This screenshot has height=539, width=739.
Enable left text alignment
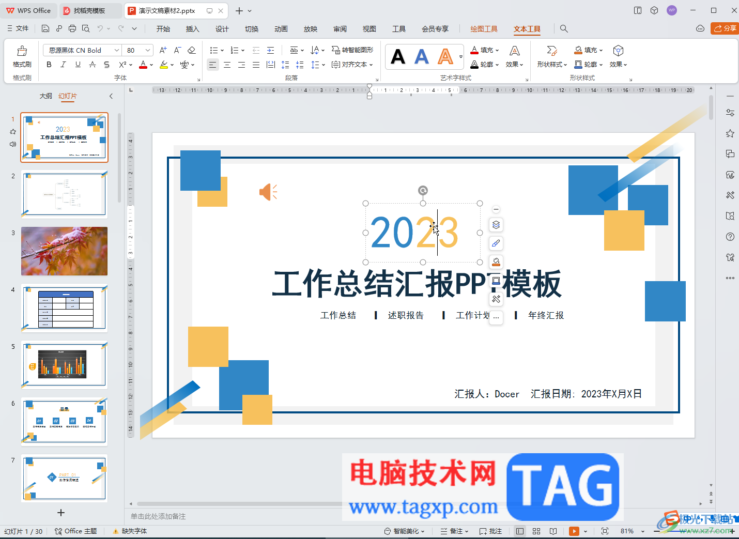tap(212, 65)
